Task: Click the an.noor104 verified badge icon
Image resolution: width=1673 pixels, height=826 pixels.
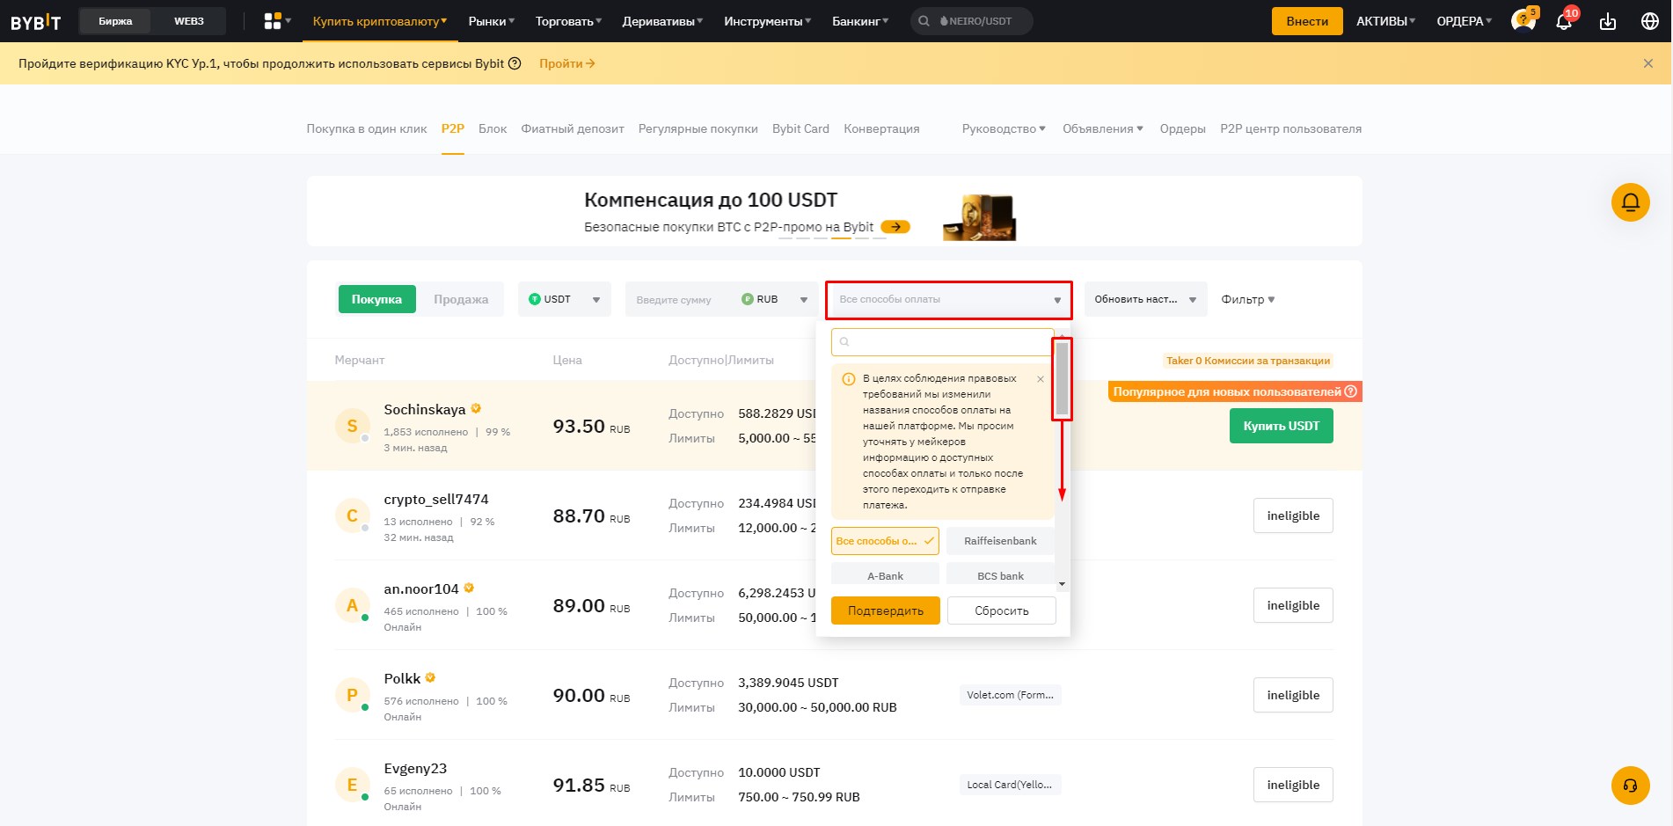Action: pyautogui.click(x=469, y=588)
